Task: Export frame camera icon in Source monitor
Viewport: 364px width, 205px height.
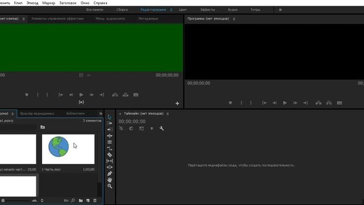Action: [136, 95]
